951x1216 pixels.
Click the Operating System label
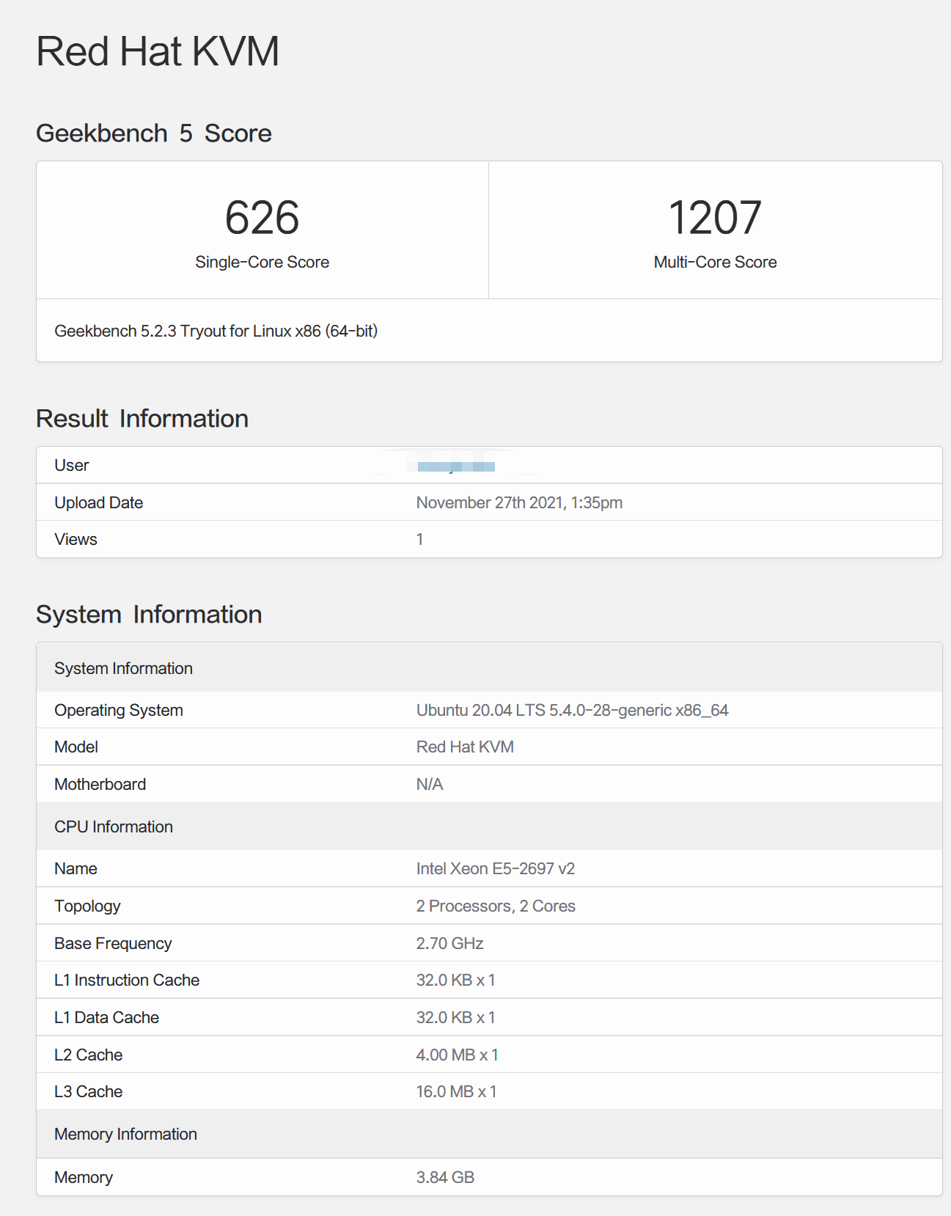coord(119,710)
